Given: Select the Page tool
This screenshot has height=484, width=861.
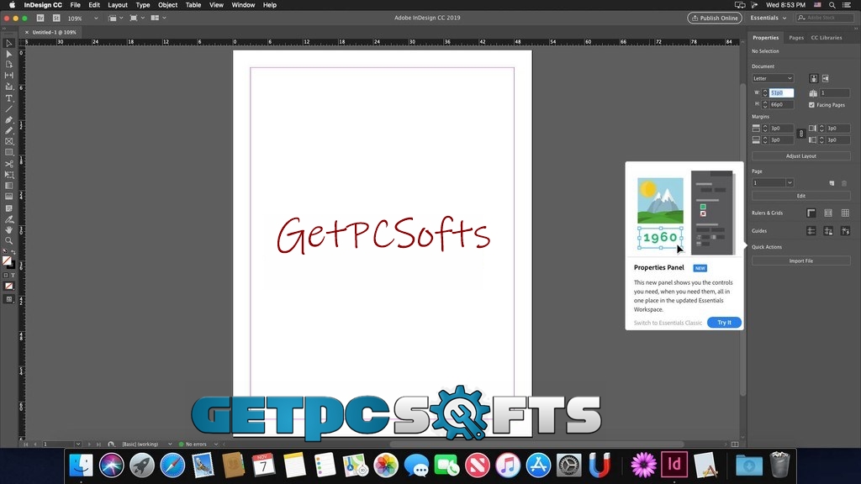Looking at the screenshot, I should [8, 64].
